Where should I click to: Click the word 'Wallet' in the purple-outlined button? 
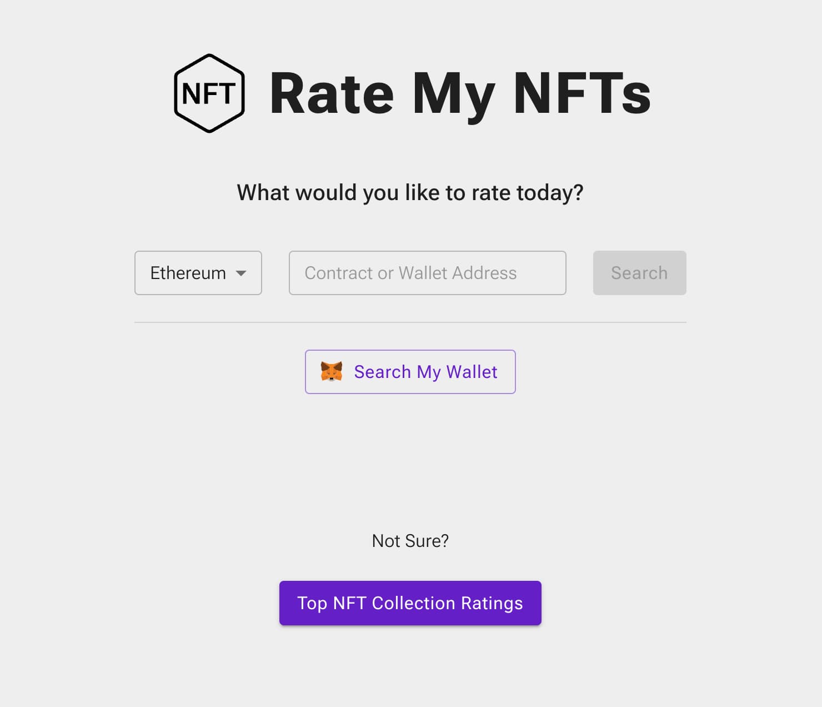(x=472, y=372)
